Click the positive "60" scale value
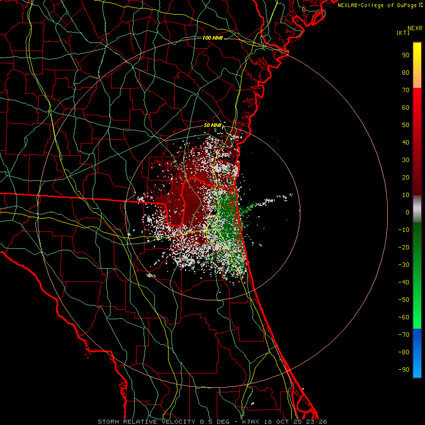425x425 pixels. [406, 108]
